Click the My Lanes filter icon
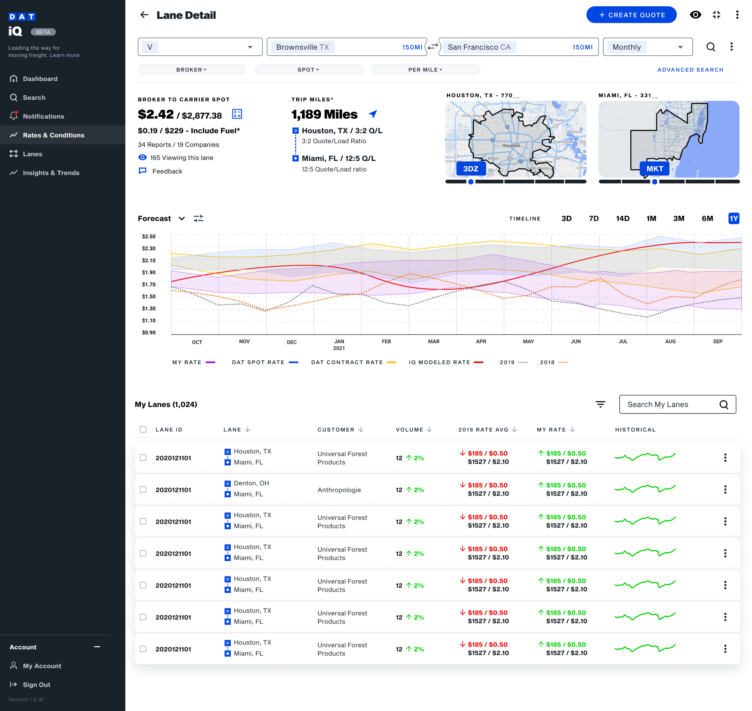This screenshot has height=711, width=752. click(600, 404)
